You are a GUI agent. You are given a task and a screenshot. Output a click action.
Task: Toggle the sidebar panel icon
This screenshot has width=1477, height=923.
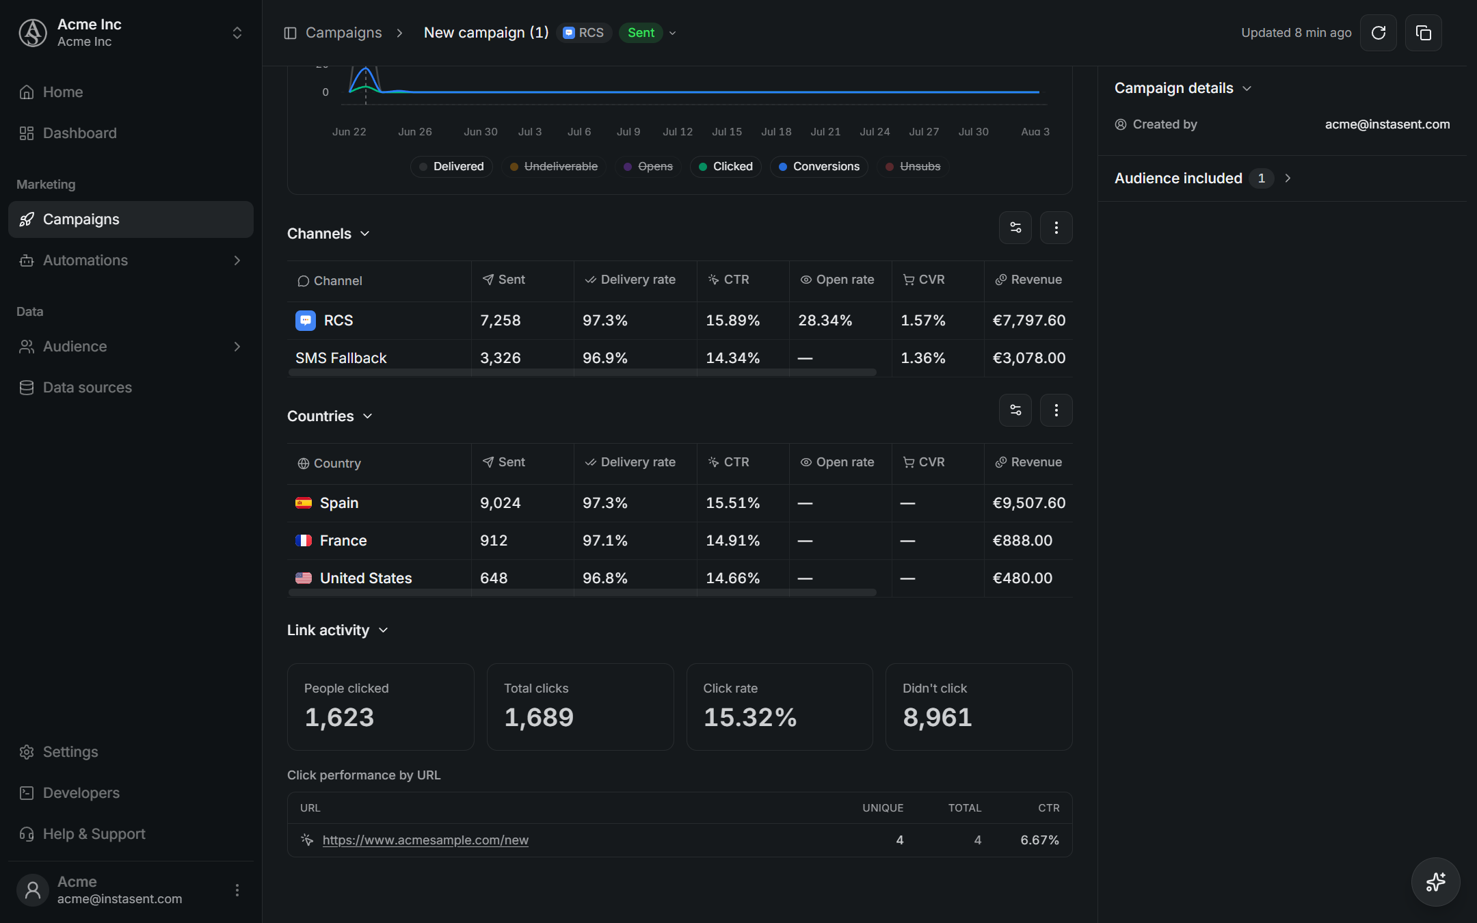[290, 33]
